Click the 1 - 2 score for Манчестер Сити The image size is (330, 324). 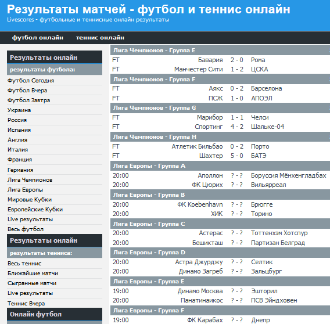point(237,70)
